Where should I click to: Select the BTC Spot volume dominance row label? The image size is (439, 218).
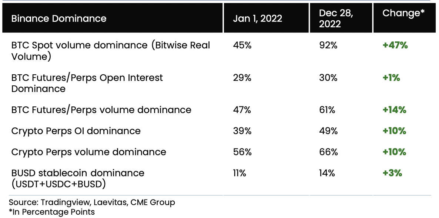[111, 51]
